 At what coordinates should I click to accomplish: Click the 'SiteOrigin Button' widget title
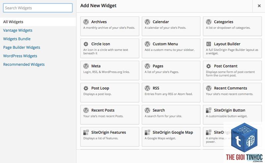(230, 110)
